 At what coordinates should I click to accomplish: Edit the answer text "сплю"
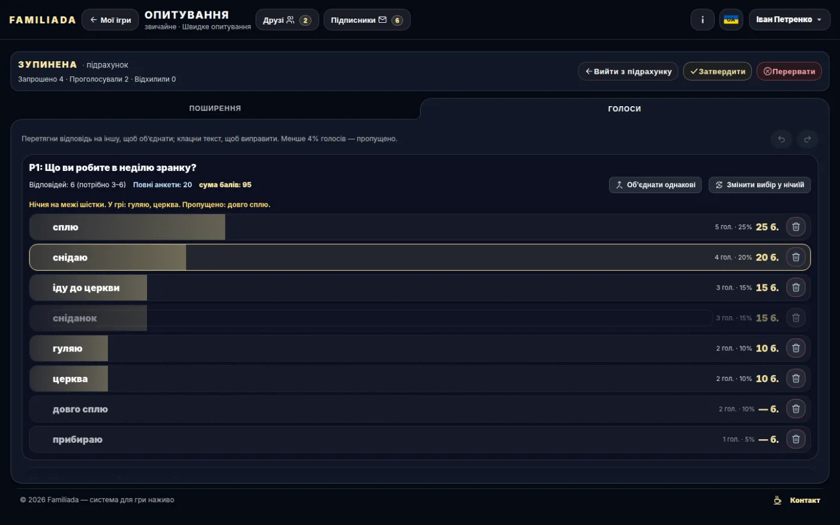point(65,227)
